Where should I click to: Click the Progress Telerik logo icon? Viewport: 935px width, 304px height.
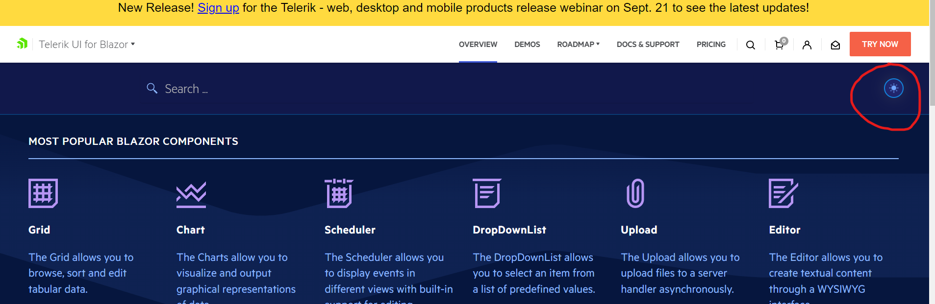pos(22,44)
